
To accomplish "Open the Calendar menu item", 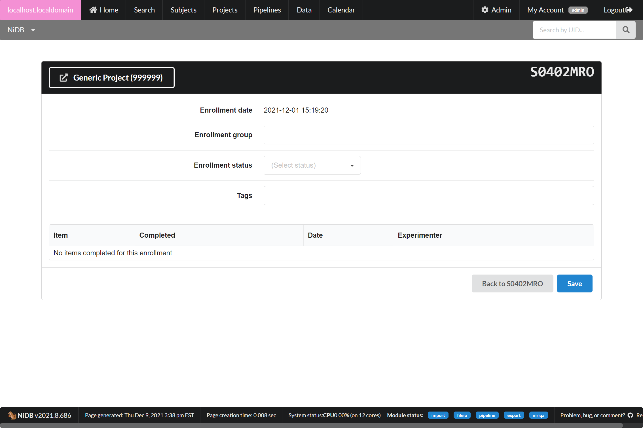I will 341,10.
